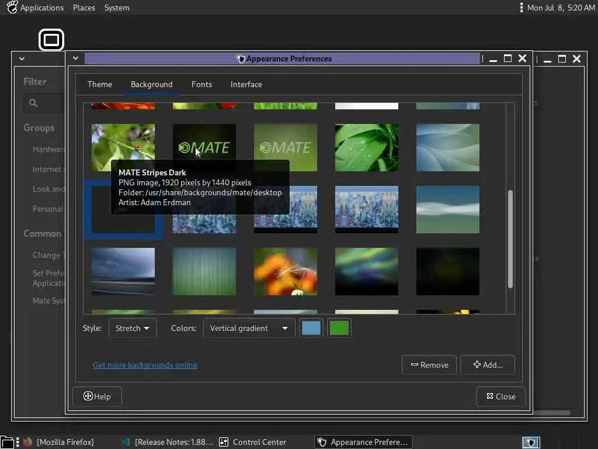The height and width of the screenshot is (449, 598).
Task: Click the desktop monitor icon
Action: pyautogui.click(x=51, y=40)
